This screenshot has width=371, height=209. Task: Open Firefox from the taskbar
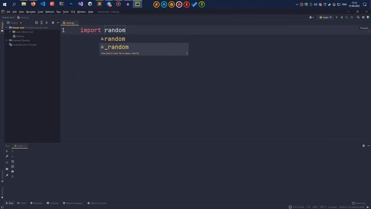[x=33, y=4]
